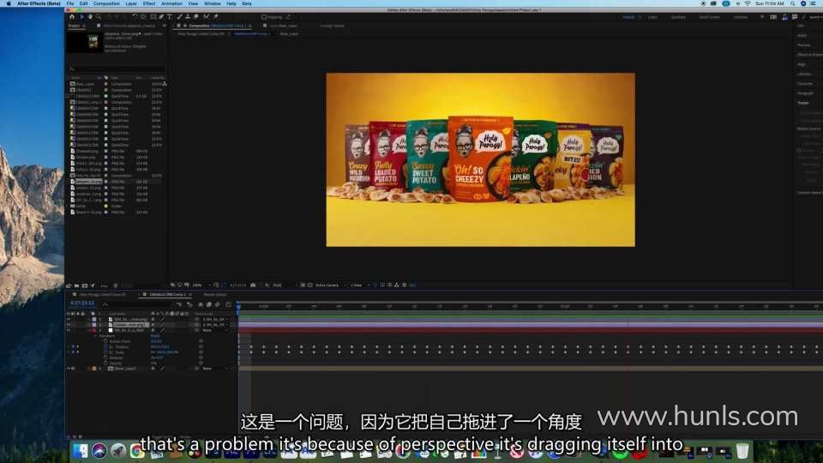Toggle the Snapping checkbox
Viewport: 823px width, 463px height.
click(x=264, y=17)
